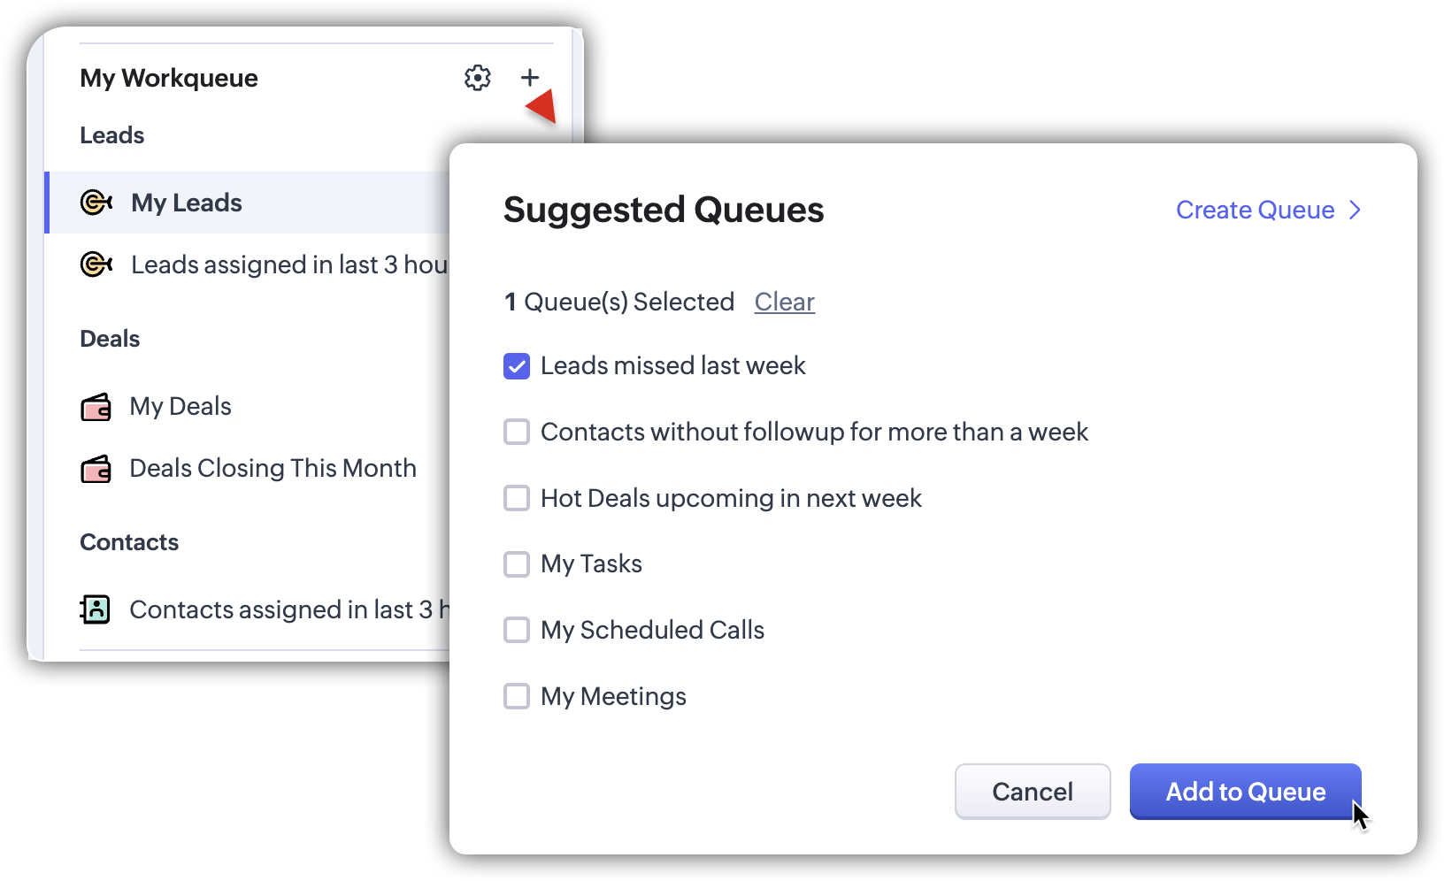
Task: Click the target icon beside My Leads
Action: [96, 203]
